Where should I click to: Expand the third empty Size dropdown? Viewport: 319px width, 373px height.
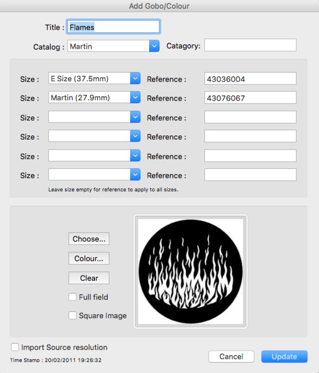click(x=135, y=117)
